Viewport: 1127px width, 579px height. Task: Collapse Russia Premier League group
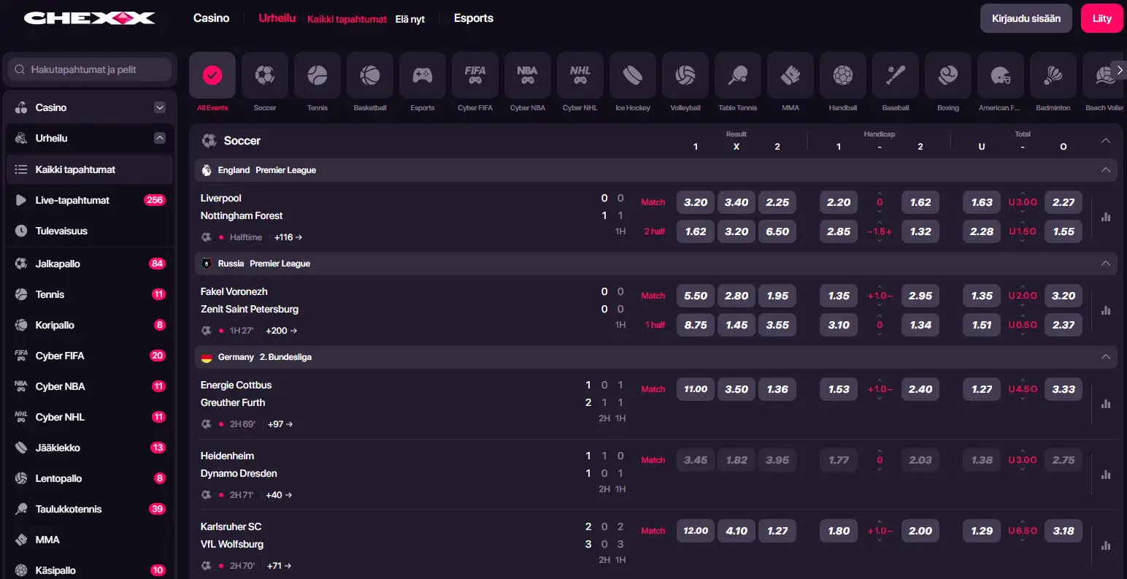(x=1106, y=264)
